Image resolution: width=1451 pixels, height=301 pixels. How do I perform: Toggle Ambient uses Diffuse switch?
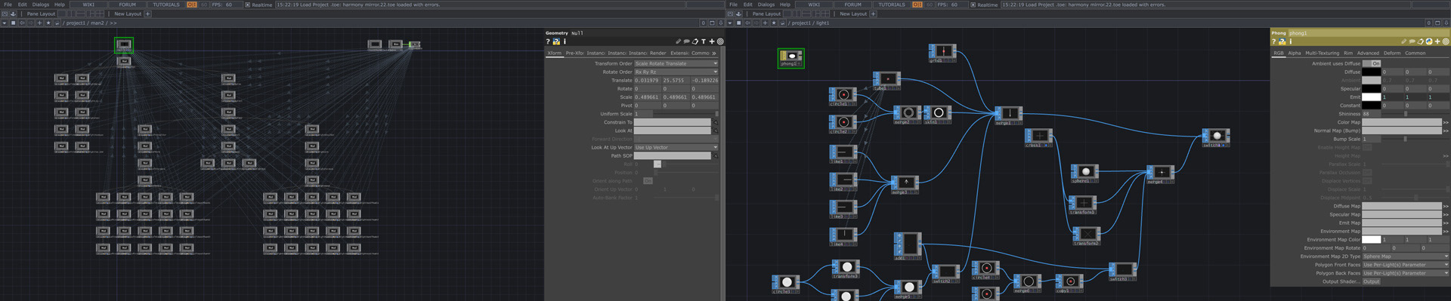point(1372,64)
